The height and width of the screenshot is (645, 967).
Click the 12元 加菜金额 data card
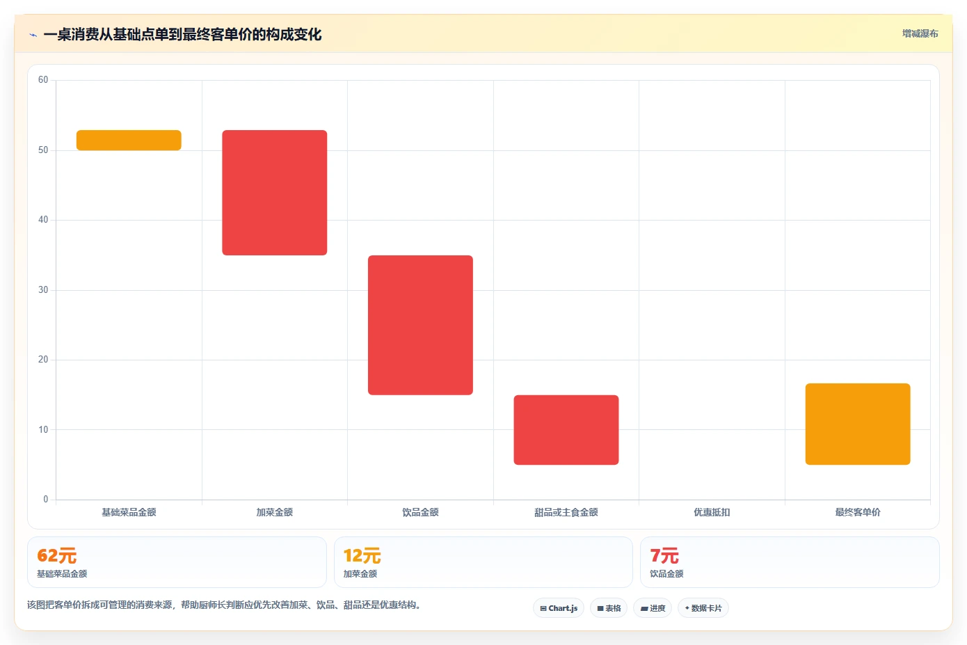[483, 562]
